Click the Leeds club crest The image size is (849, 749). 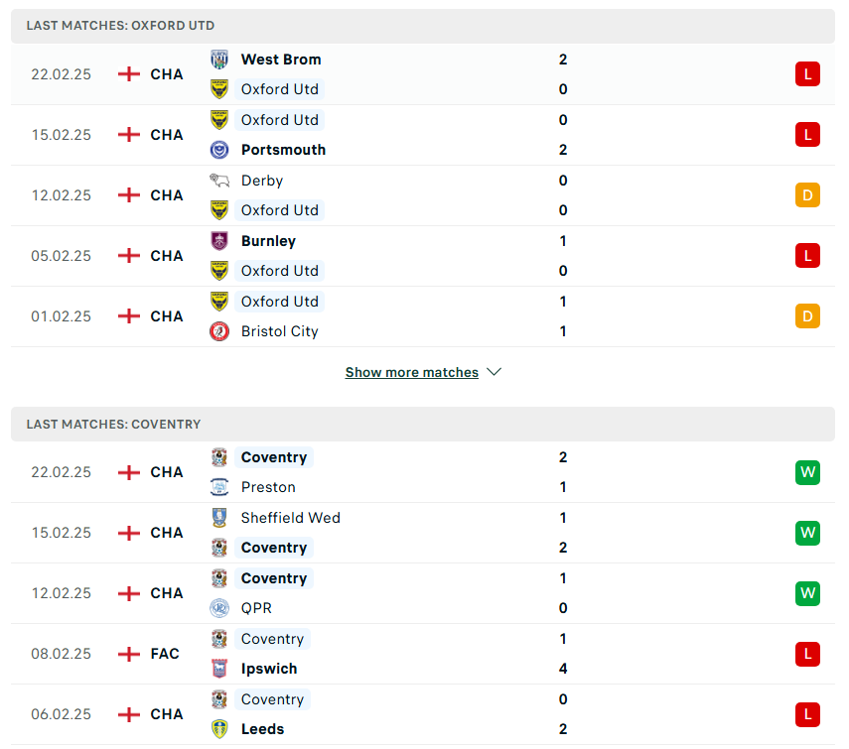click(219, 729)
